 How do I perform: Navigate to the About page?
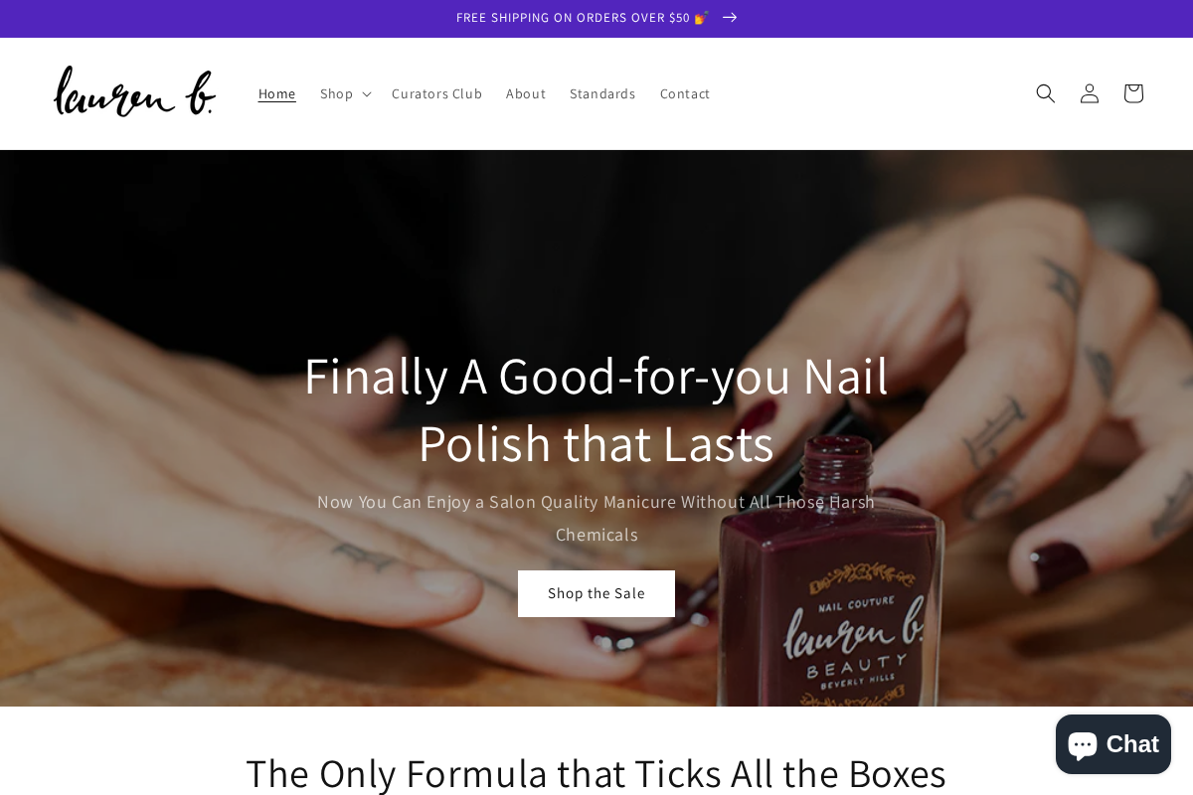tap(526, 93)
